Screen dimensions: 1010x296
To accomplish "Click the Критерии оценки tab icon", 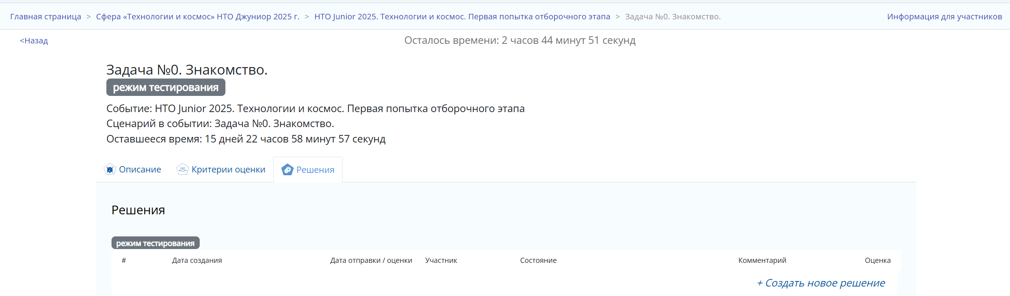I will coord(182,170).
